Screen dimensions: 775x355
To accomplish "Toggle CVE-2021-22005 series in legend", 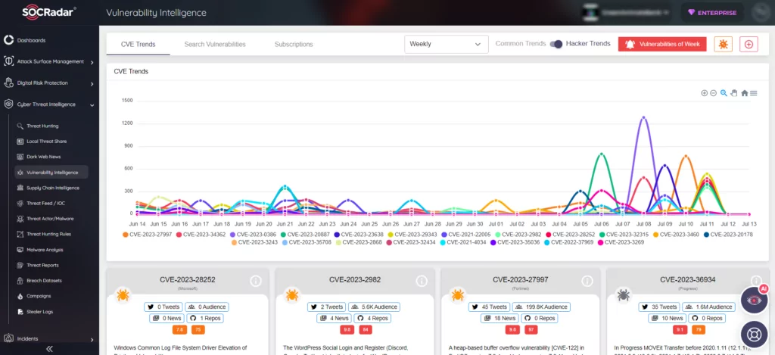I will pyautogui.click(x=465, y=235).
